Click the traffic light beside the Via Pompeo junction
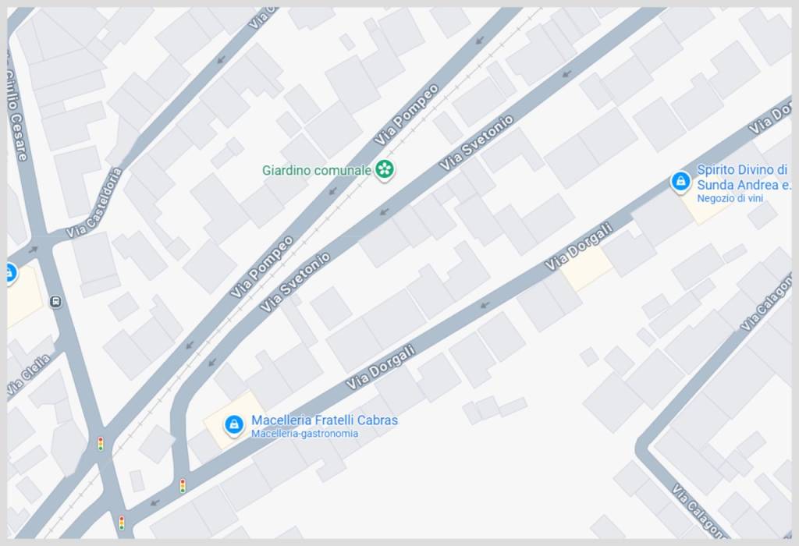 (101, 444)
